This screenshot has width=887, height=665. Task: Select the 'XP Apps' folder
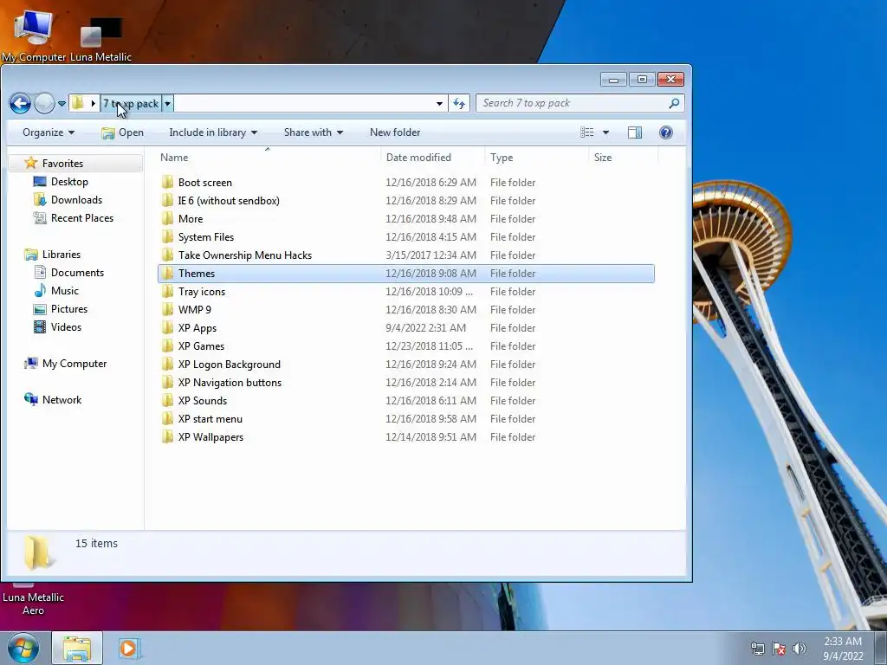click(x=405, y=328)
